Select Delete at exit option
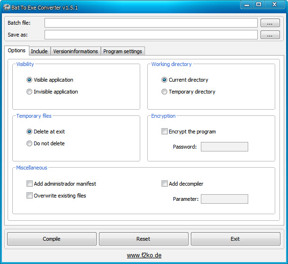The height and width of the screenshot is (264, 288). 30,132
